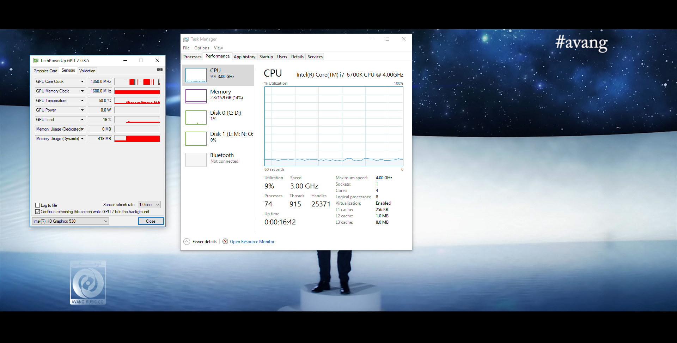Toggle Continue refreshing in background checkbox
Viewport: 677px width, 343px height.
point(38,212)
